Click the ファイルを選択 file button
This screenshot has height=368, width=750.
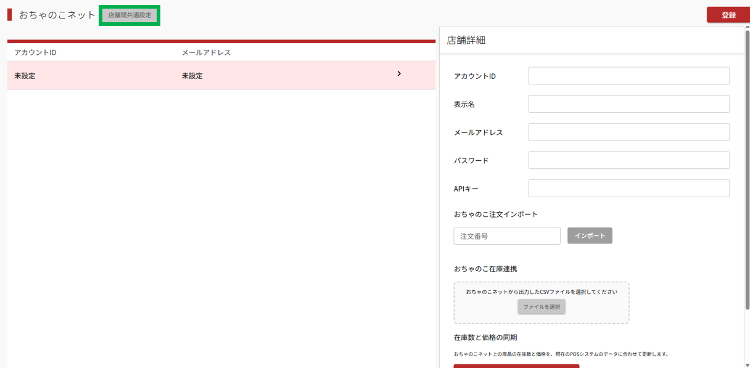coord(541,306)
